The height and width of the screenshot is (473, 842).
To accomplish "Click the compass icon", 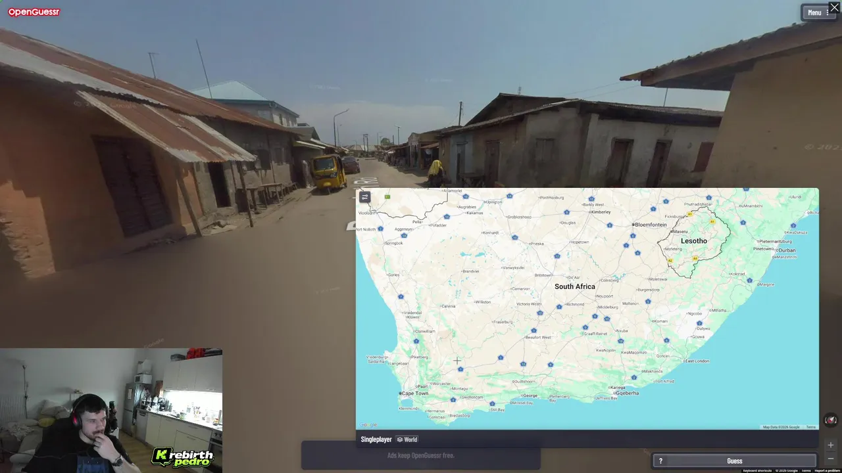I will [831, 420].
